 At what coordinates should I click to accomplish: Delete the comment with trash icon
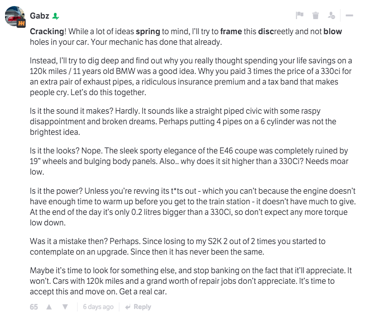315,16
